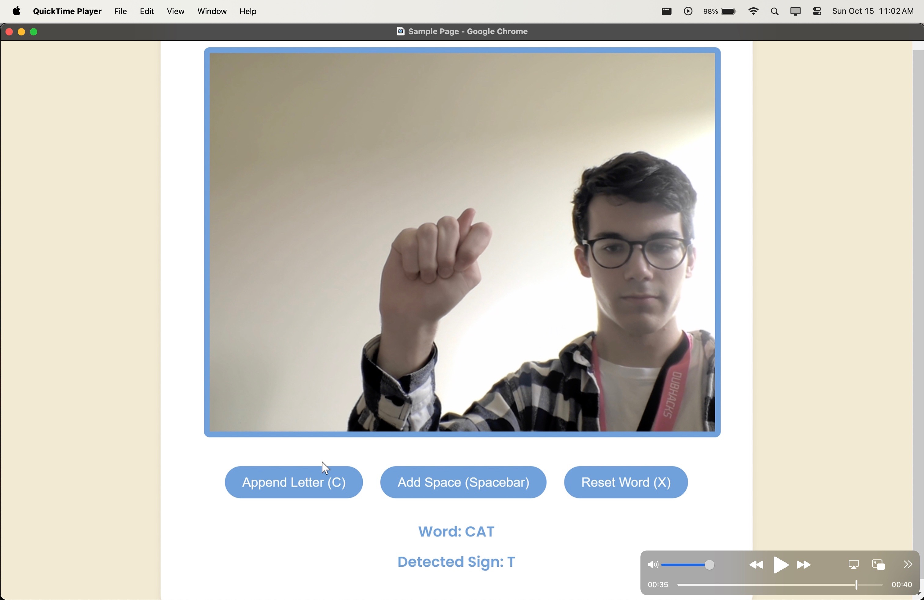Open the Window menu
Image resolution: width=924 pixels, height=600 pixels.
click(212, 12)
